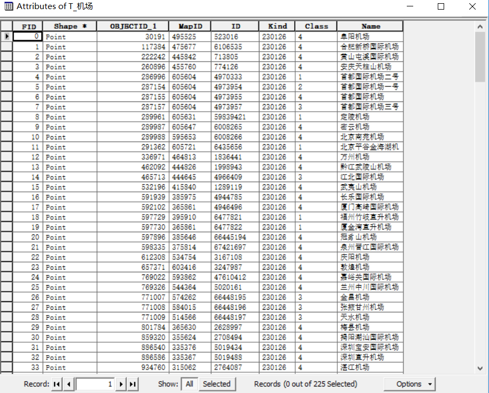Click the Name column header
The height and width of the screenshot is (393, 489).
370,26
